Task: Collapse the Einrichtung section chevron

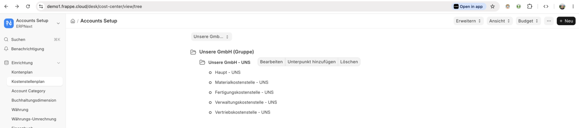Action: click(x=58, y=63)
